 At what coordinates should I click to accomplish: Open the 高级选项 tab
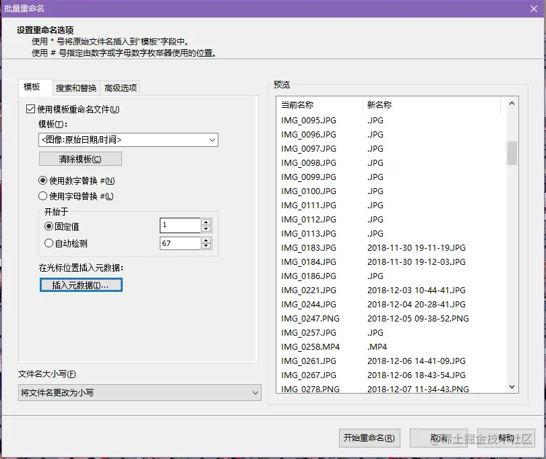(x=121, y=88)
